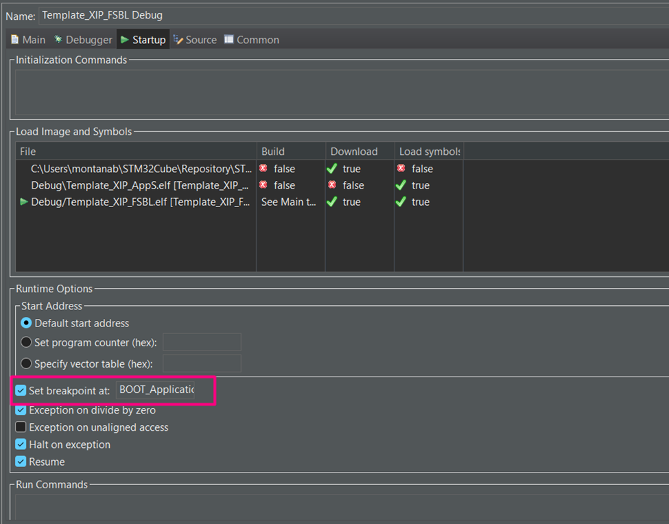The width and height of the screenshot is (669, 524).
Task: Click green checkmark Download icon for FSBL.elf
Action: (333, 202)
